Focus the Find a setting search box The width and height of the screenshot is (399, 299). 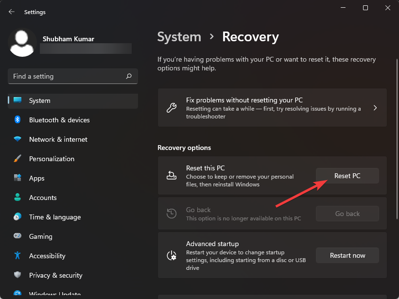[x=73, y=76]
